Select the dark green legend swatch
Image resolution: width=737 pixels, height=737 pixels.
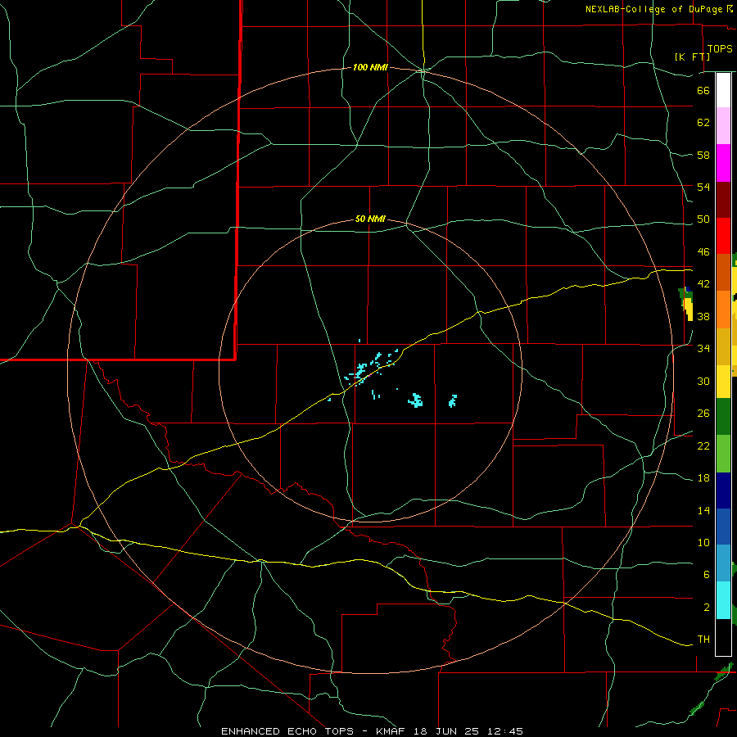pyautogui.click(x=723, y=417)
